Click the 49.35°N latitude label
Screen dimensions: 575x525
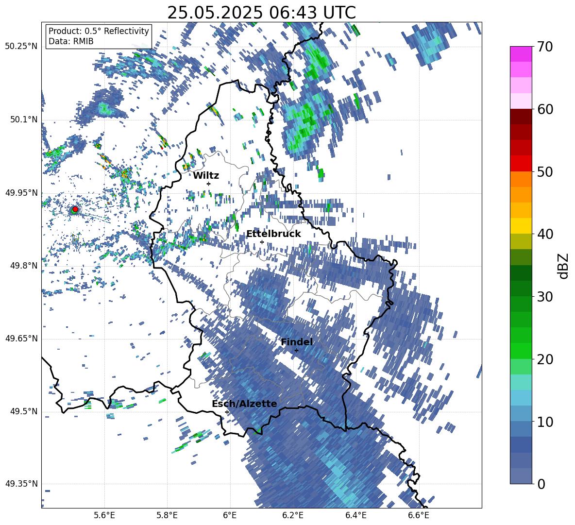click(21, 484)
